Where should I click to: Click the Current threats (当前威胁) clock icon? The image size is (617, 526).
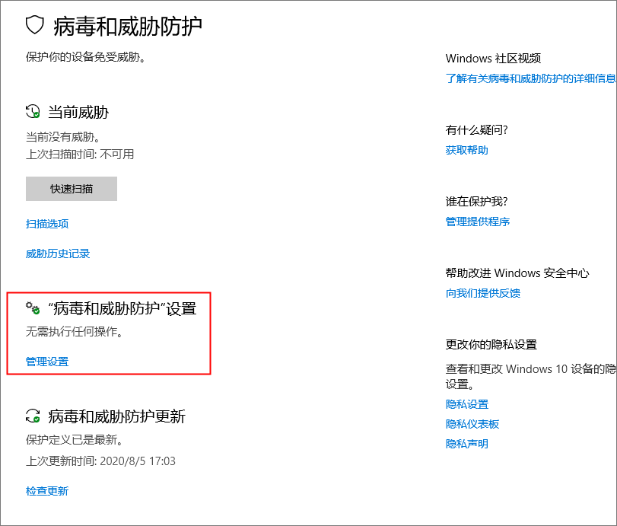(x=33, y=112)
